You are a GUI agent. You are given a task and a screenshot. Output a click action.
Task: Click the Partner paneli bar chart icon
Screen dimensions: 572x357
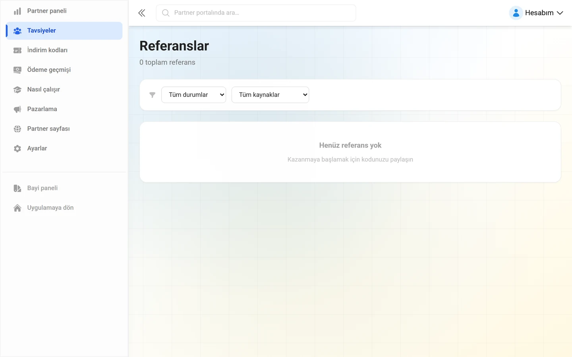click(x=17, y=11)
